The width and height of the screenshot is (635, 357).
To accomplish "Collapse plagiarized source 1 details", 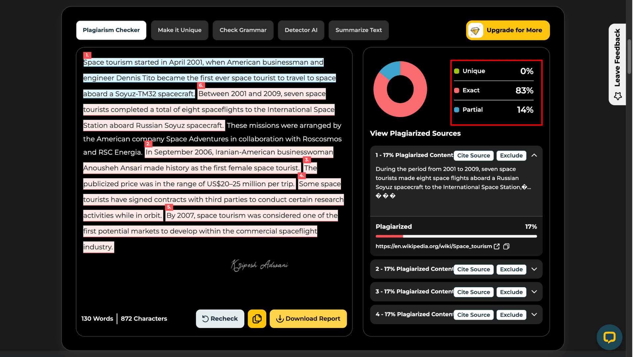I will [x=534, y=155].
